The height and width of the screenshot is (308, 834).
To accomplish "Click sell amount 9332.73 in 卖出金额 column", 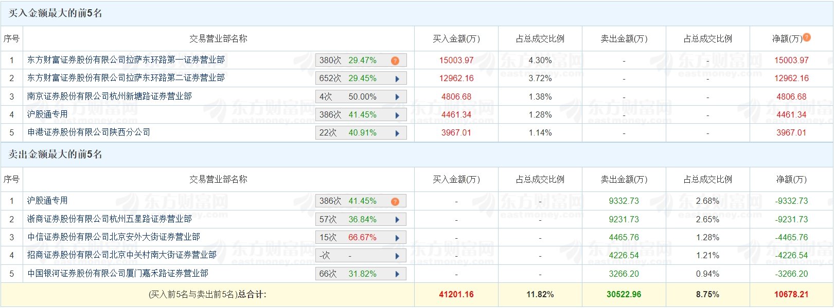I will [x=624, y=201].
